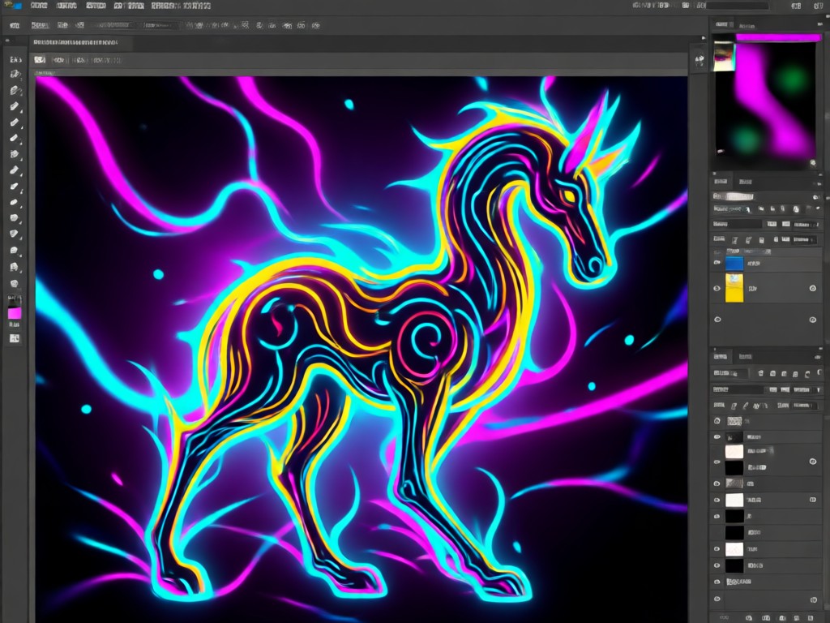The width and height of the screenshot is (830, 623).
Task: Click the circle icon on the lower panel's bottom row
Action: (x=814, y=599)
